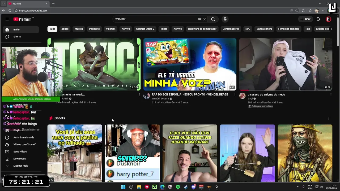Screen dimensions: 340x191
Task: Open the Banda sonora filter chip
Action: point(264,29)
